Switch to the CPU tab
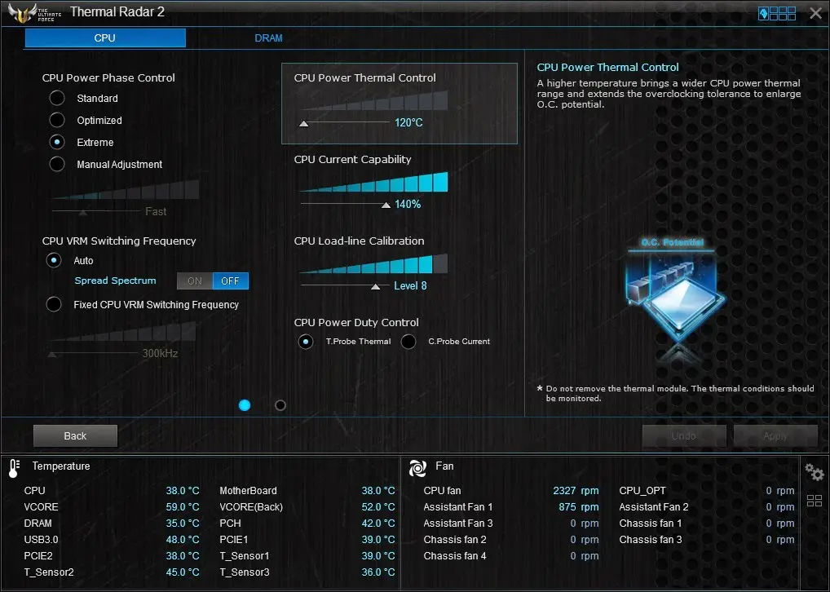 [105, 38]
